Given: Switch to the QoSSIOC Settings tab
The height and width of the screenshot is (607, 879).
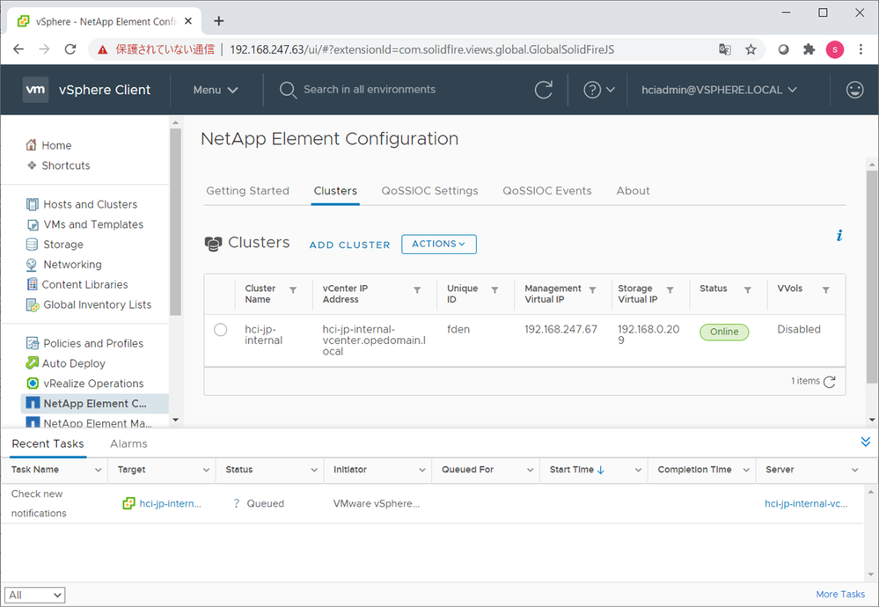Looking at the screenshot, I should pyautogui.click(x=429, y=191).
